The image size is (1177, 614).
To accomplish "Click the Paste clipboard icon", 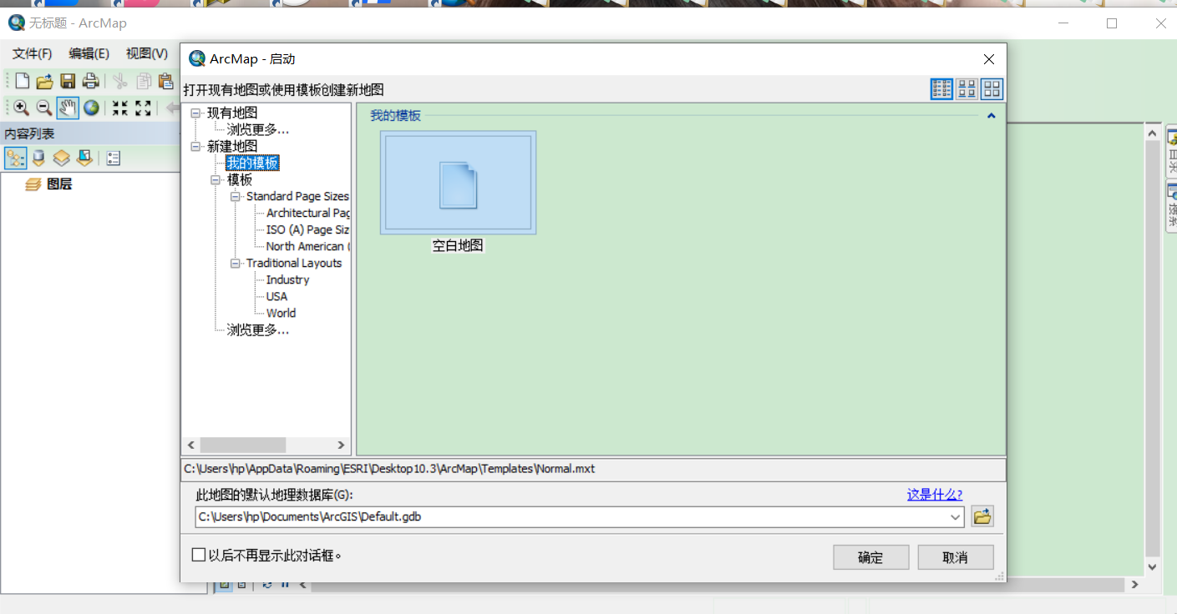I will click(x=165, y=81).
